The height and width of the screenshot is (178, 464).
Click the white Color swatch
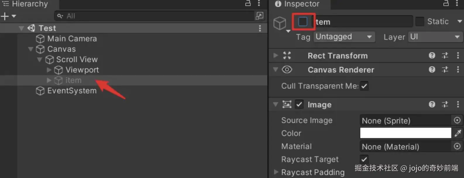point(405,133)
